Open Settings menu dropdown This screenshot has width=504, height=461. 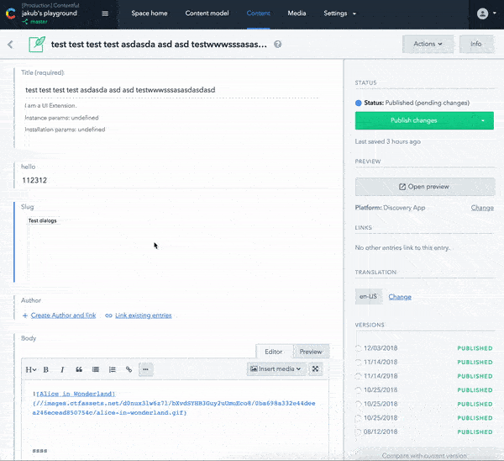[x=339, y=13]
